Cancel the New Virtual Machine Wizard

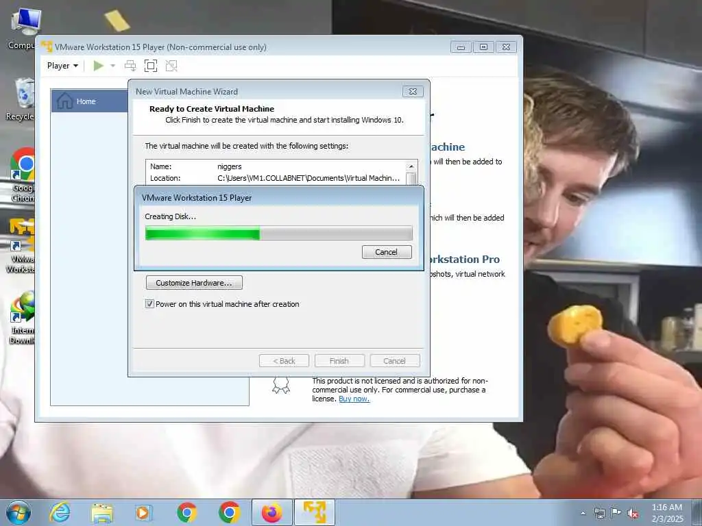coord(395,360)
